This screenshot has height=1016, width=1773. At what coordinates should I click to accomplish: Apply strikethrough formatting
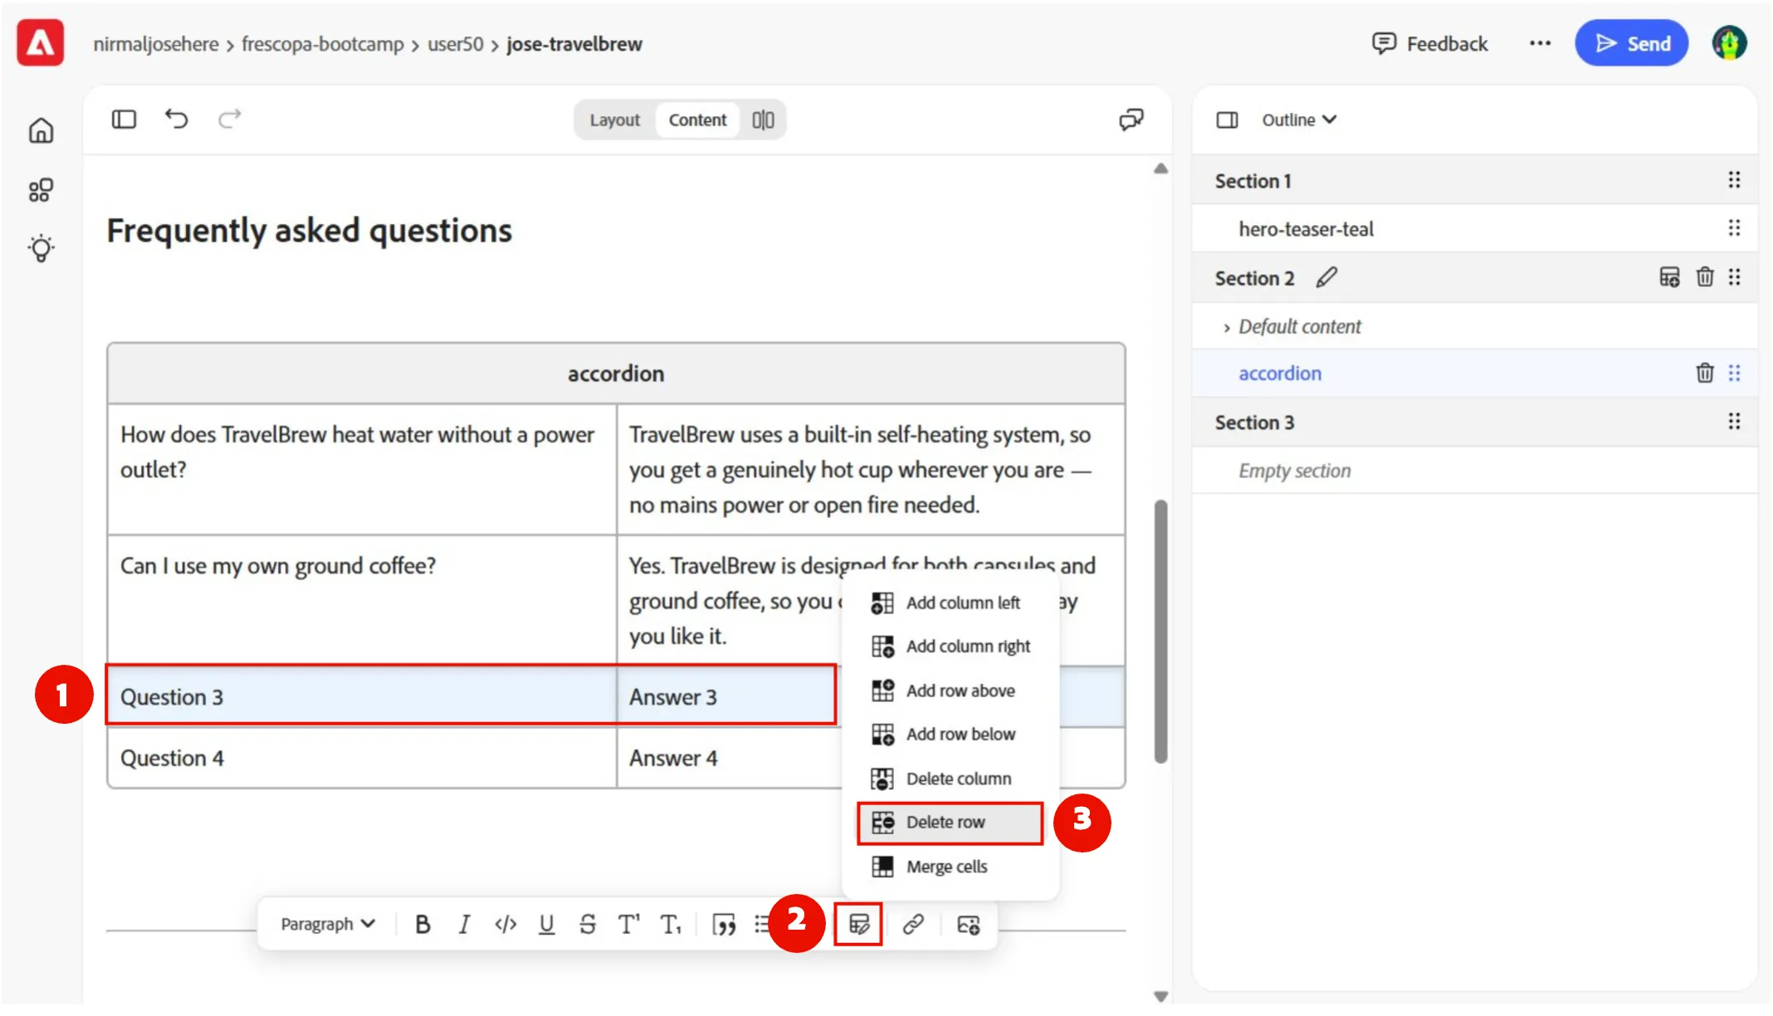(x=588, y=925)
